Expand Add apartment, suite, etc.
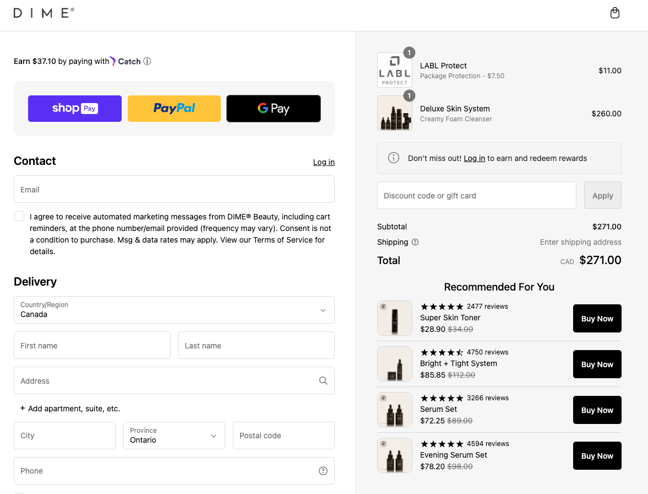Screen dimensions: 648x494 tap(70, 409)
